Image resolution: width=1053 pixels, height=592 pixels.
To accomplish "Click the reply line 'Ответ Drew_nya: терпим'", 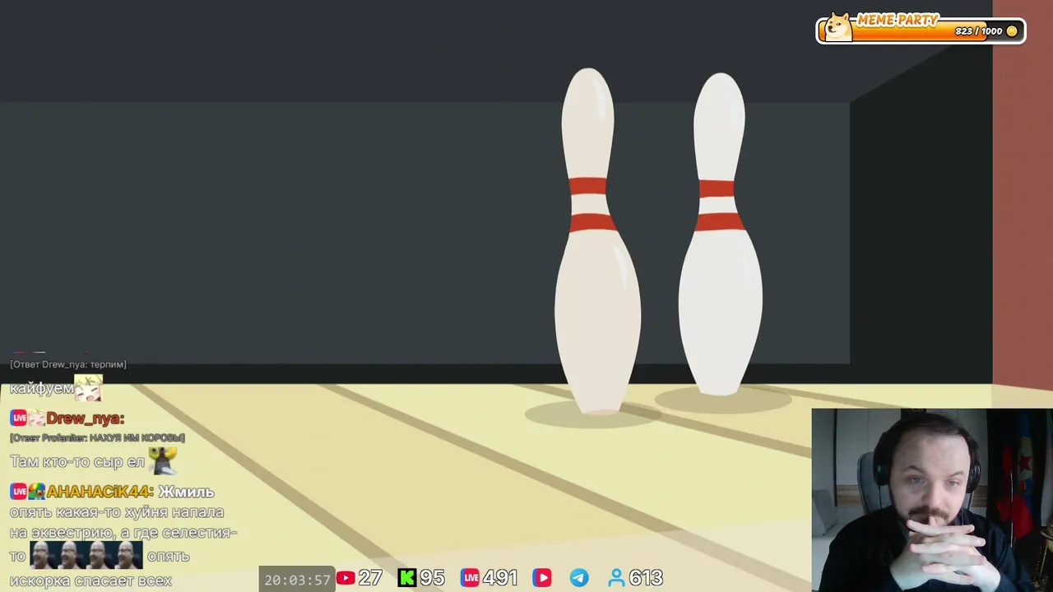I will coord(68,364).
